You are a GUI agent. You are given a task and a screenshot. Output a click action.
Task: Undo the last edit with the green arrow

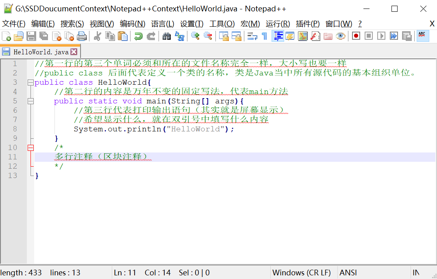(x=138, y=36)
